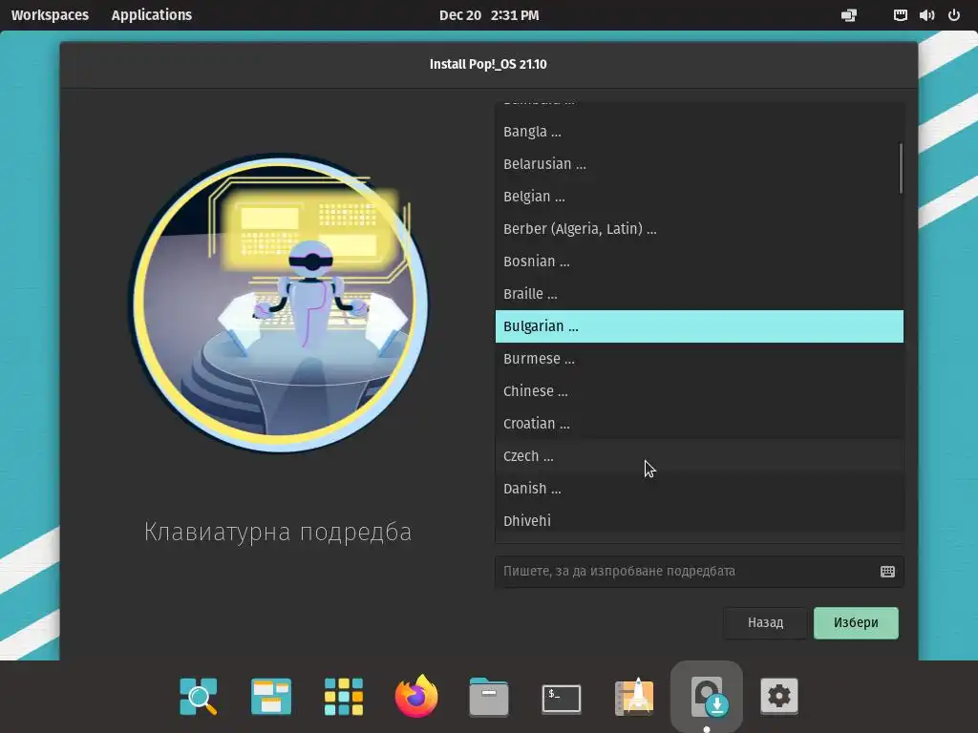
Task: Select the Dhivehi layout
Action: pos(699,520)
